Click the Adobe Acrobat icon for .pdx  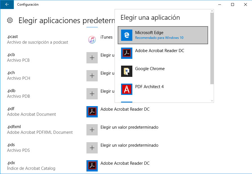point(92,166)
